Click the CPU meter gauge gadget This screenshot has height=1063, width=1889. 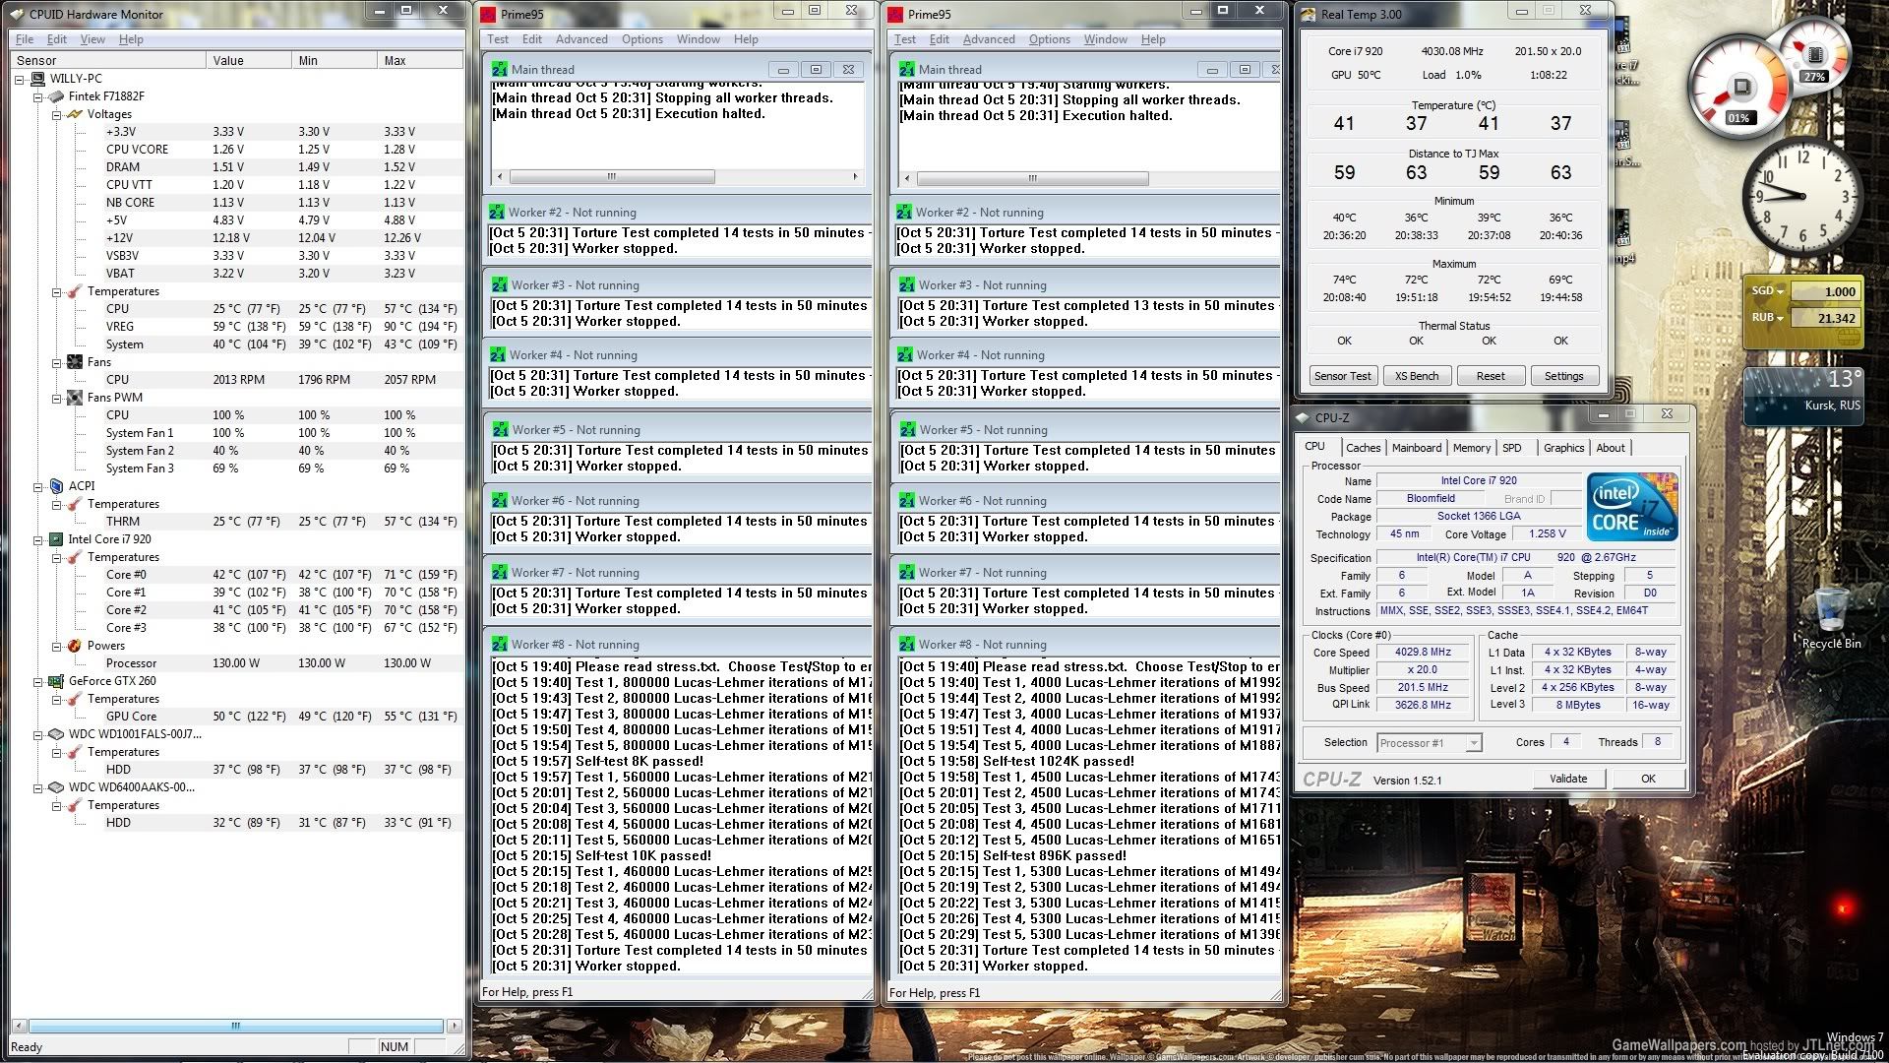(1741, 89)
